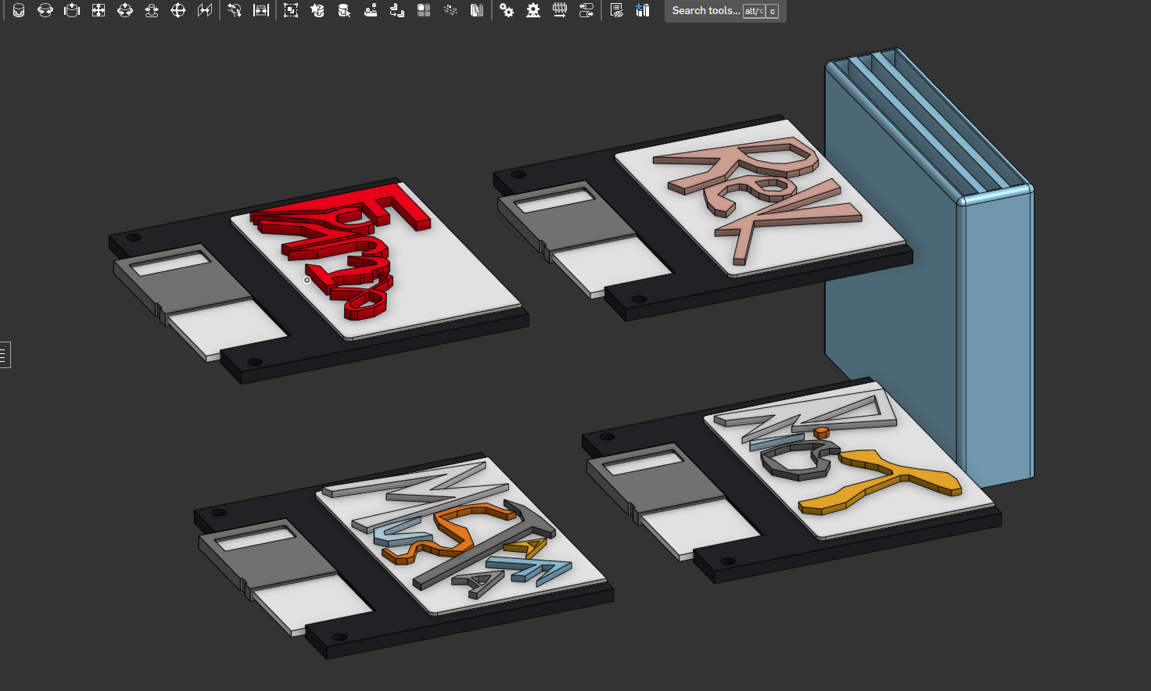This screenshot has height=691, width=1151.
Task: Select the Linear relation tool
Action: pos(586,10)
